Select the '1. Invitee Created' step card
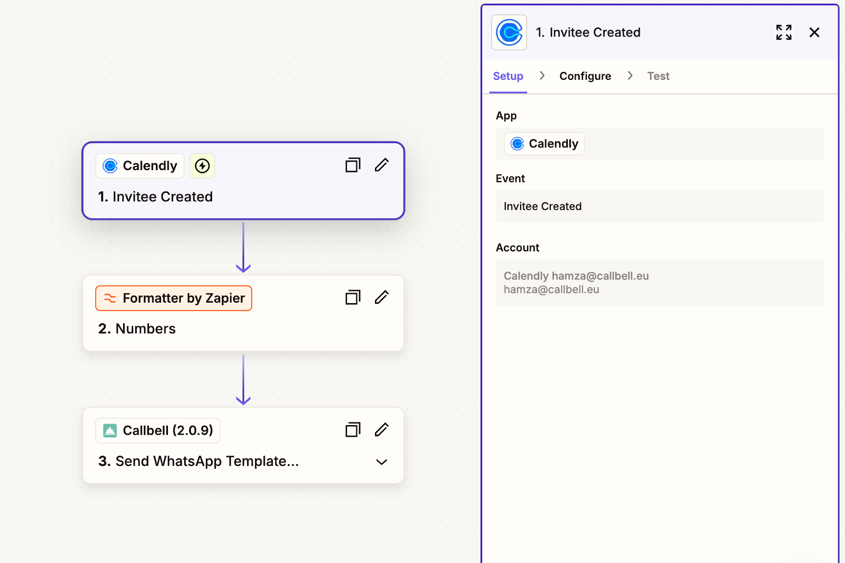 [243, 181]
